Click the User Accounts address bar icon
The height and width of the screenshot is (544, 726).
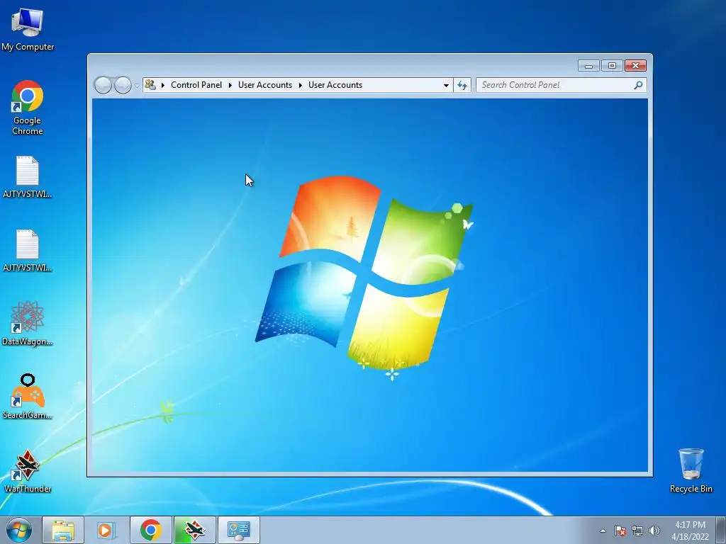click(150, 85)
